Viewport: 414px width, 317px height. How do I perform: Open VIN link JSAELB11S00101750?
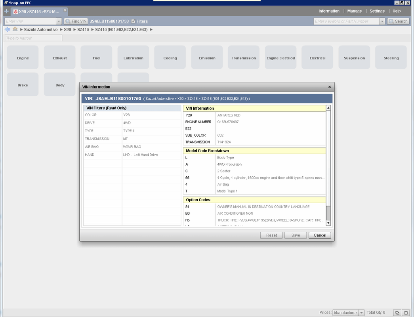click(109, 21)
